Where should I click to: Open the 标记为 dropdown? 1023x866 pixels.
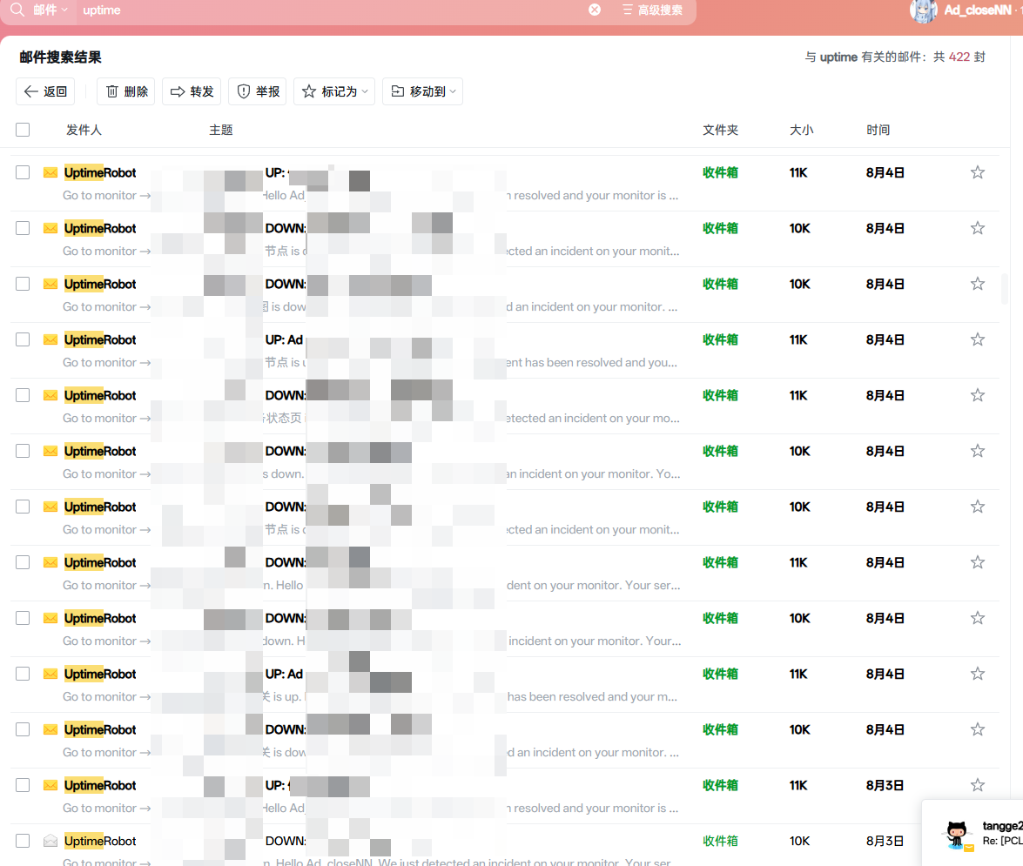point(333,91)
